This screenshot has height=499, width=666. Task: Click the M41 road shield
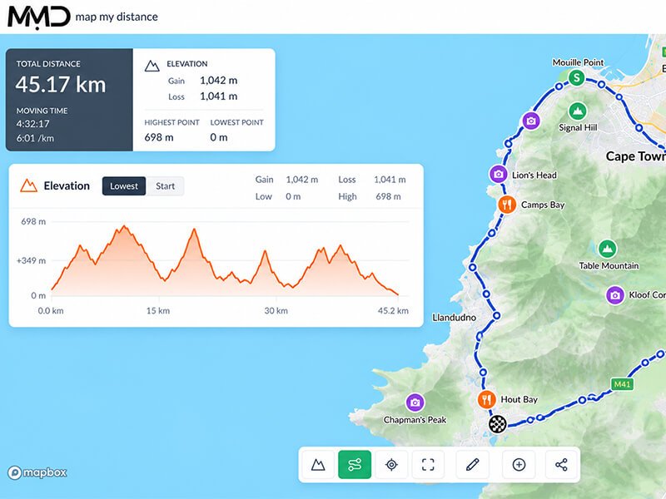tap(622, 384)
